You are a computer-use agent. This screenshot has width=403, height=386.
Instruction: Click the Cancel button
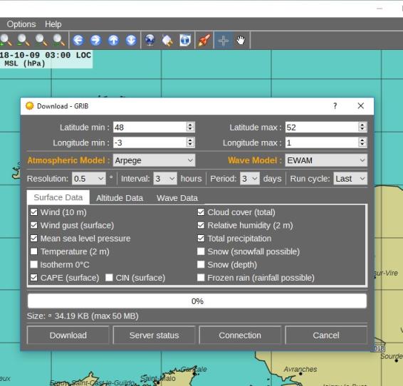tap(326, 335)
